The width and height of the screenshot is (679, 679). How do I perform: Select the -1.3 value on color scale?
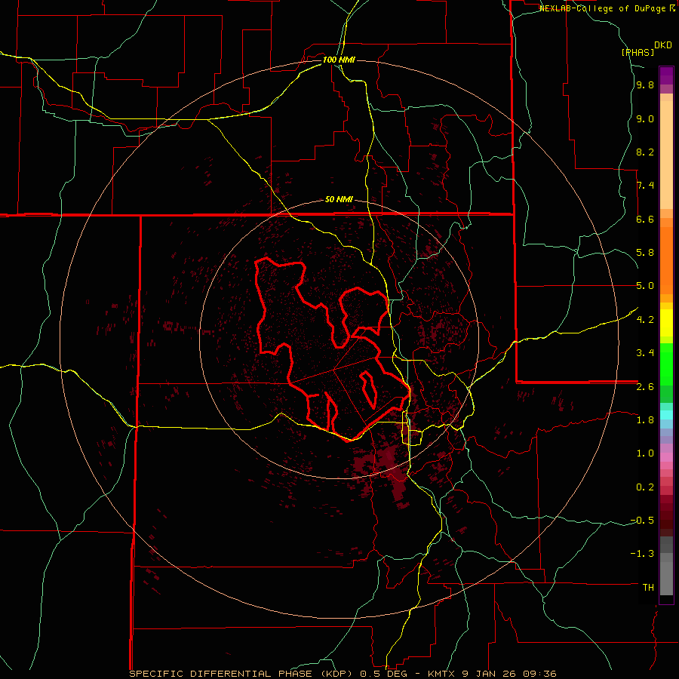click(x=642, y=554)
